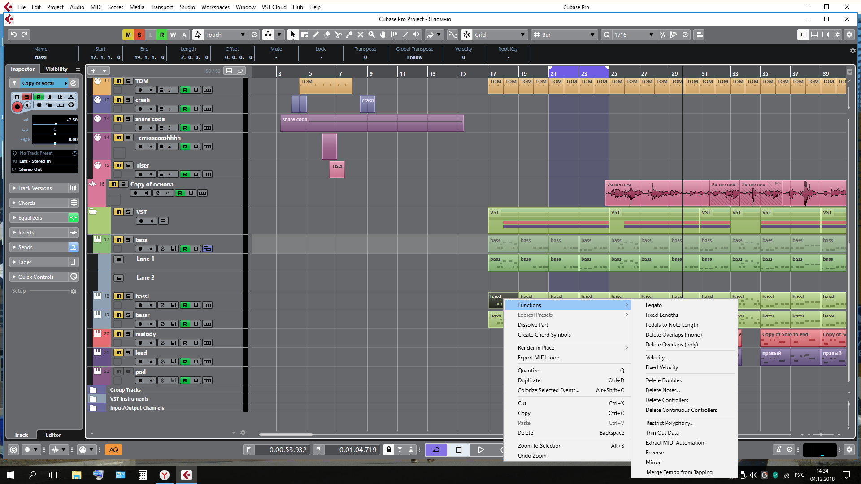
Task: Choose Delete Doubles from Functions submenu
Action: tap(663, 380)
